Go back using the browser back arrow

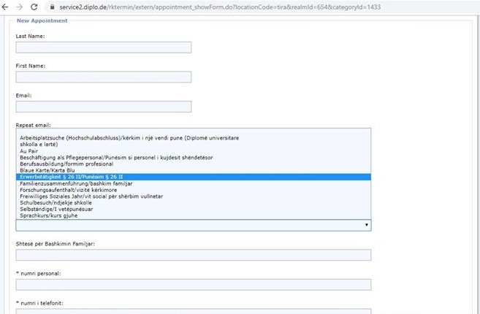[5, 7]
